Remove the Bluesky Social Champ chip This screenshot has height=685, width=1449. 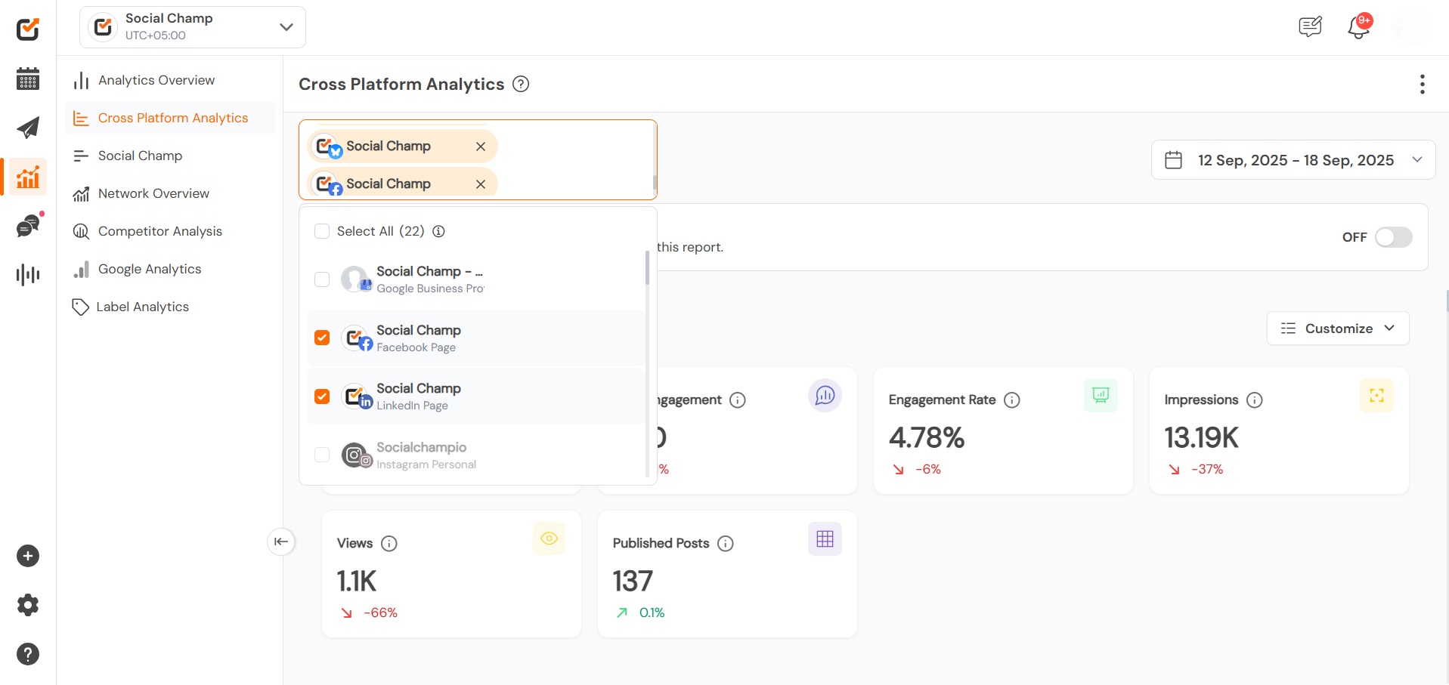(x=481, y=147)
